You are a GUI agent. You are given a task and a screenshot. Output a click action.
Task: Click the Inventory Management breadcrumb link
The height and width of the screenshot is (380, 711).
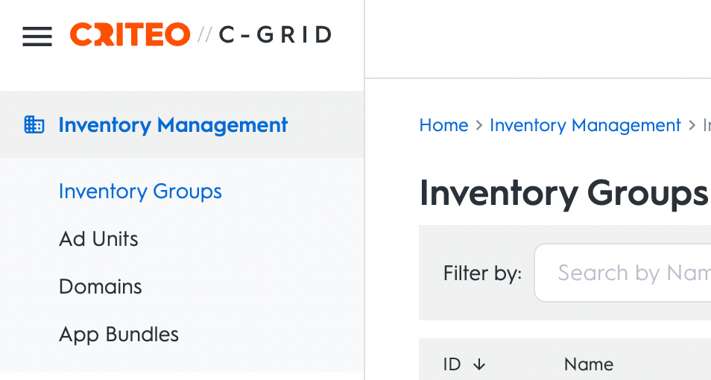pos(585,125)
